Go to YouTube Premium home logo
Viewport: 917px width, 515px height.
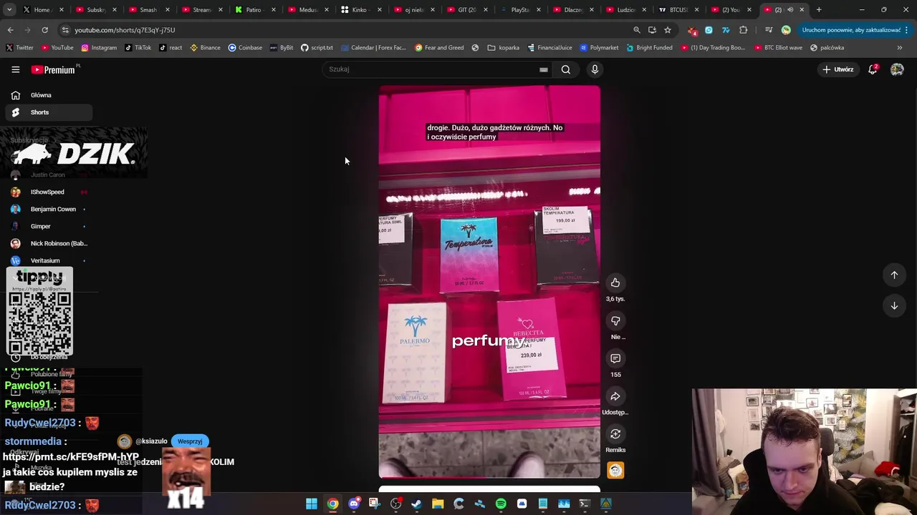(x=53, y=69)
